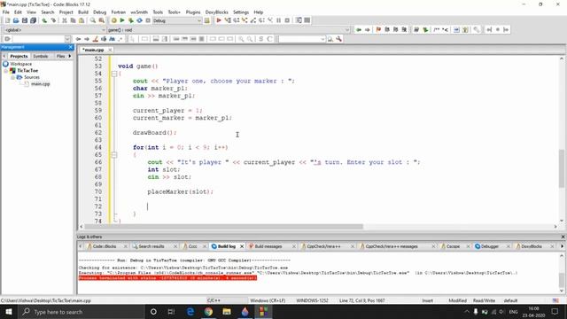Click the Abort build icon
The width and height of the screenshot is (567, 319).
[148, 20]
